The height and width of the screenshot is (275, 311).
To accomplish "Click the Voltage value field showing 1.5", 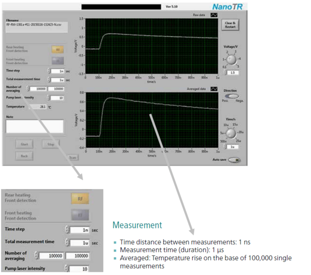I will pos(233,73).
